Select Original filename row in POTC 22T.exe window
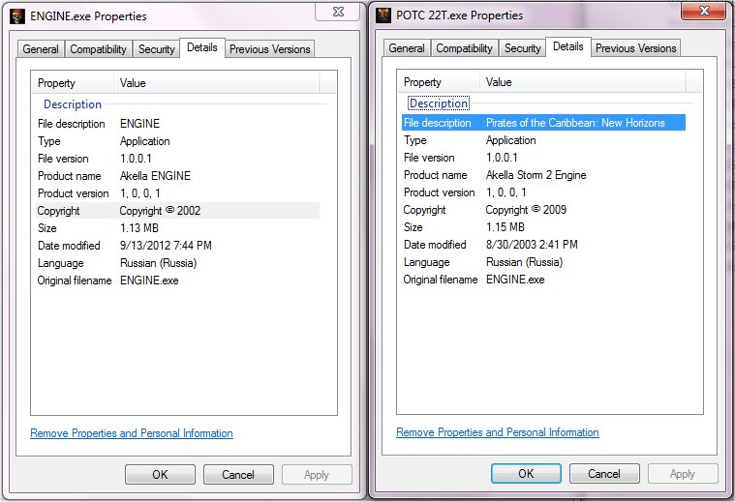Screen dimensions: 735x502 [x=544, y=280]
